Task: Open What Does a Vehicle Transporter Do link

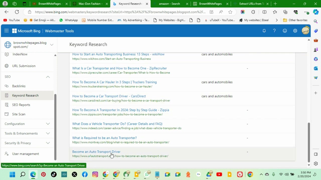Action: pos(117,124)
